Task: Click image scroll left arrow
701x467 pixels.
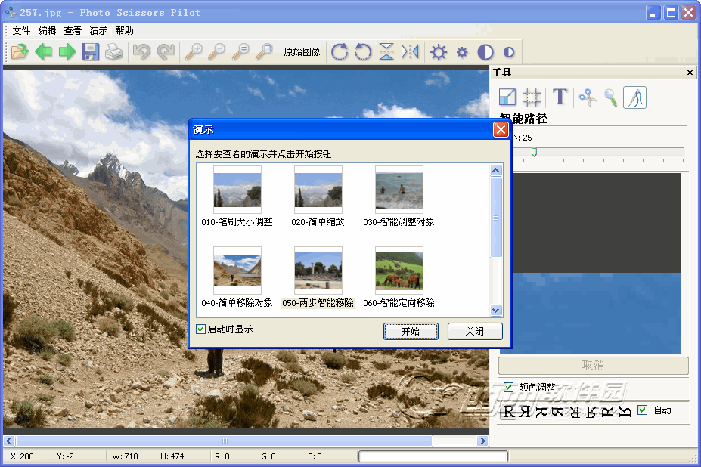Action: click(9, 441)
